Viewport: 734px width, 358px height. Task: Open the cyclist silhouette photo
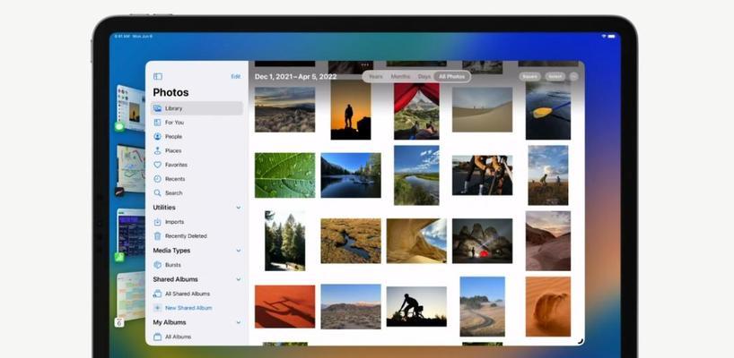click(416, 307)
